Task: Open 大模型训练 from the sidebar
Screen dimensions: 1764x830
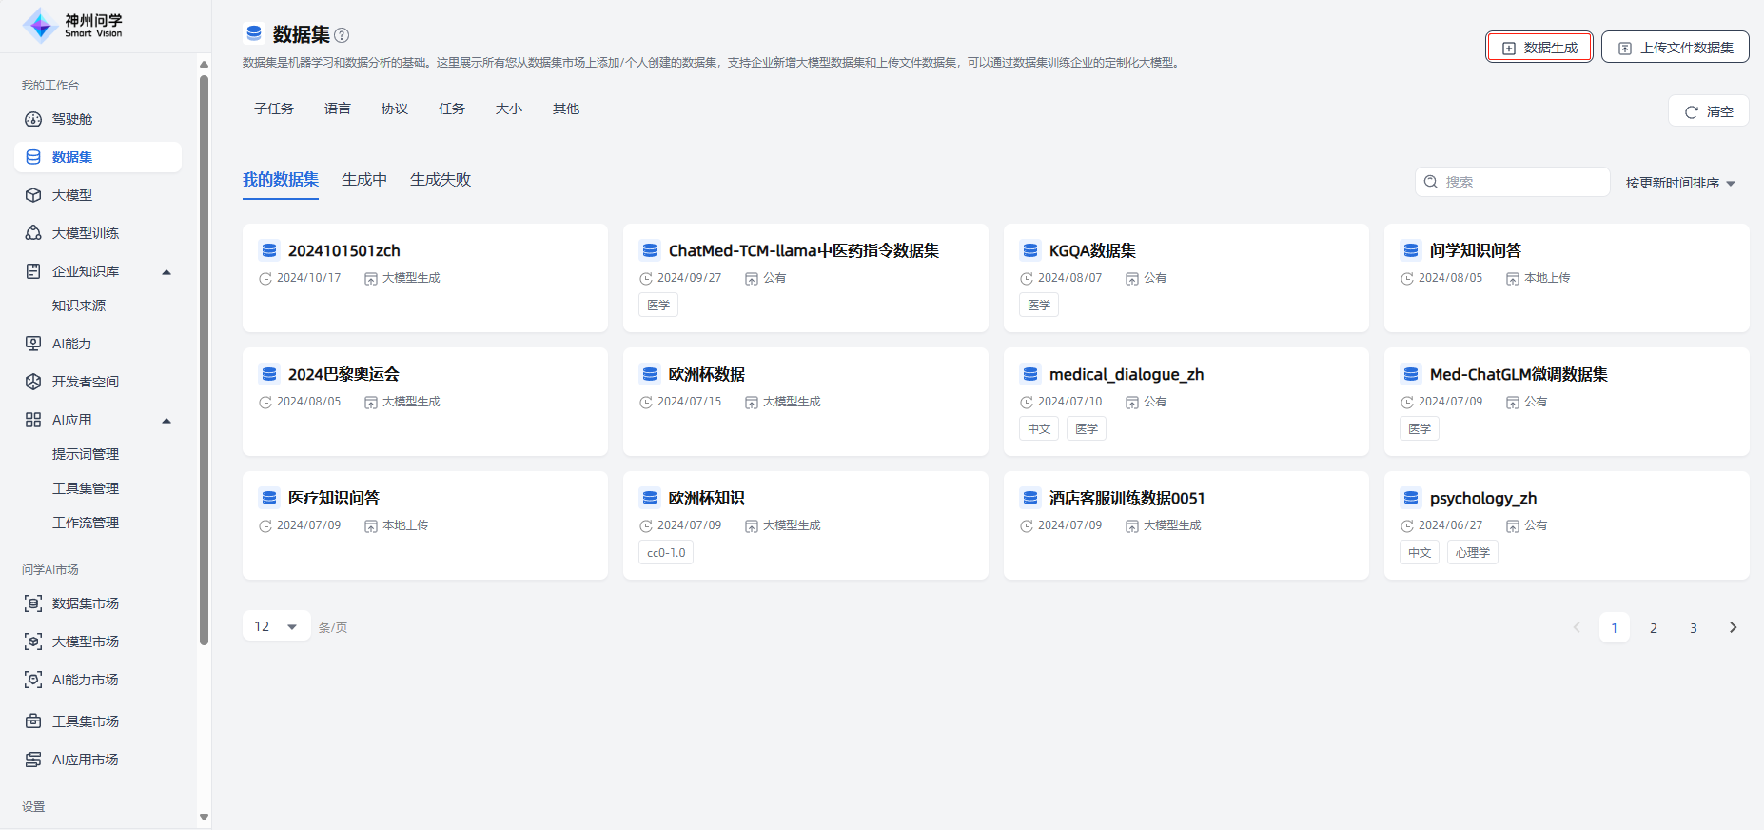Action: [x=85, y=233]
